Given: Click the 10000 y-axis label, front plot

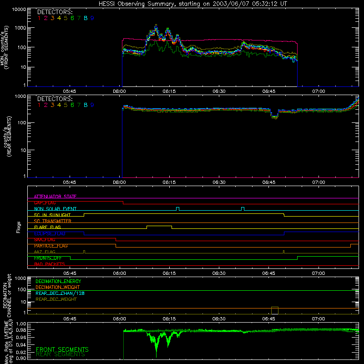Looking at the screenshot, I should click(19, 9).
